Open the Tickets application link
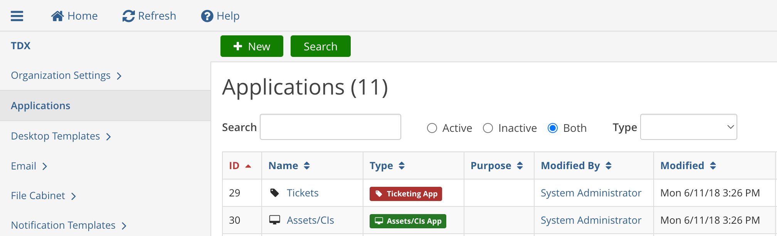Viewport: 777px width, 236px height. click(x=303, y=193)
